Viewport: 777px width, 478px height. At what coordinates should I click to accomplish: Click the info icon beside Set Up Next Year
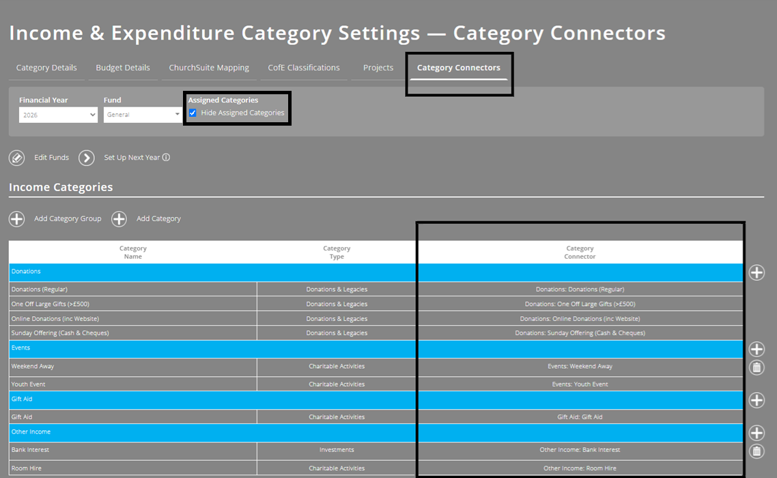pos(167,157)
